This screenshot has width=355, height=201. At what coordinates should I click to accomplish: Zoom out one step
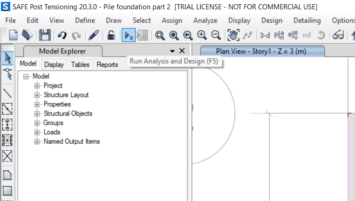pos(216,35)
